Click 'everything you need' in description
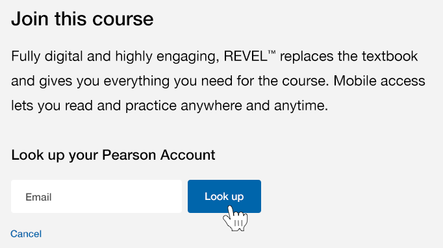This screenshot has height=248, width=443. (168, 81)
